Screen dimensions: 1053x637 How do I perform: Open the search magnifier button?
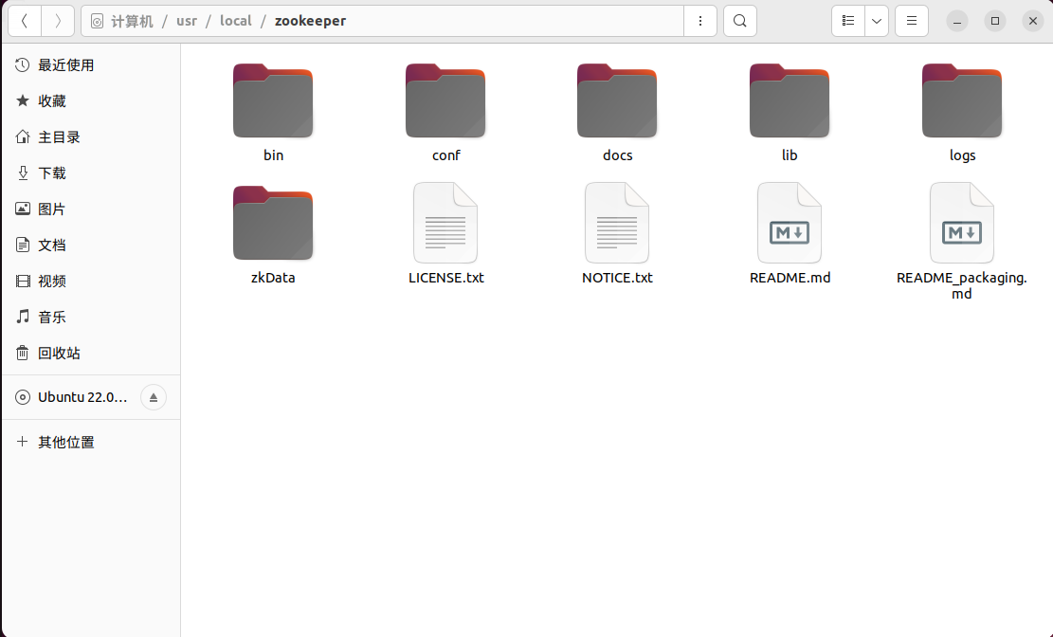(740, 21)
